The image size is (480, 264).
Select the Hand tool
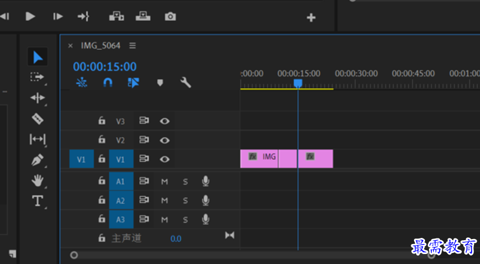pos(37,180)
